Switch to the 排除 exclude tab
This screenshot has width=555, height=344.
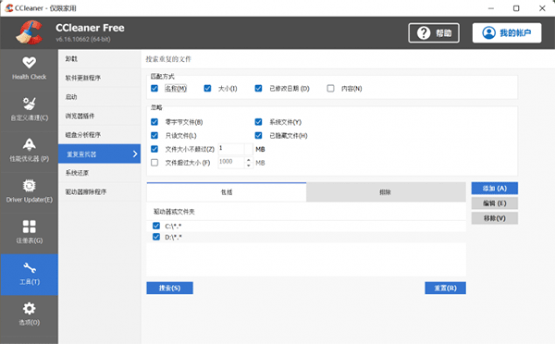(386, 192)
